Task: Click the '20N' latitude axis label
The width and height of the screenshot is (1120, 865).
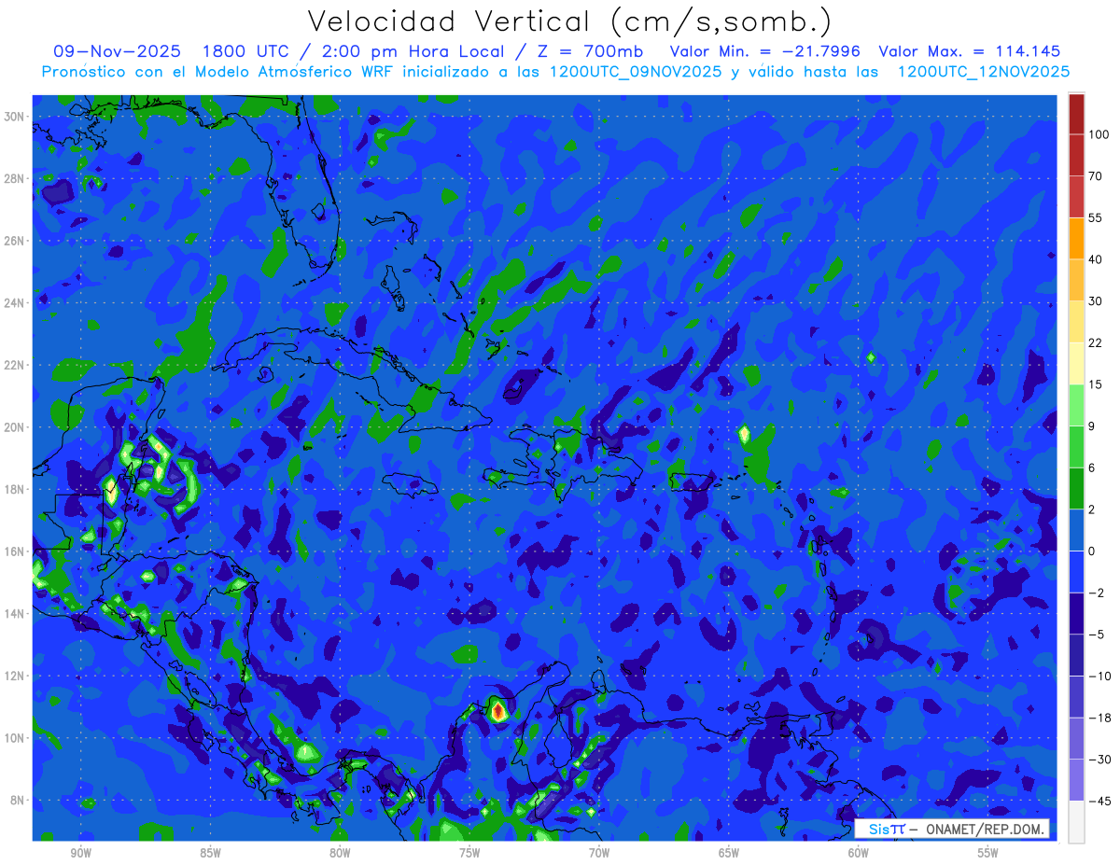Action: pyautogui.click(x=16, y=427)
